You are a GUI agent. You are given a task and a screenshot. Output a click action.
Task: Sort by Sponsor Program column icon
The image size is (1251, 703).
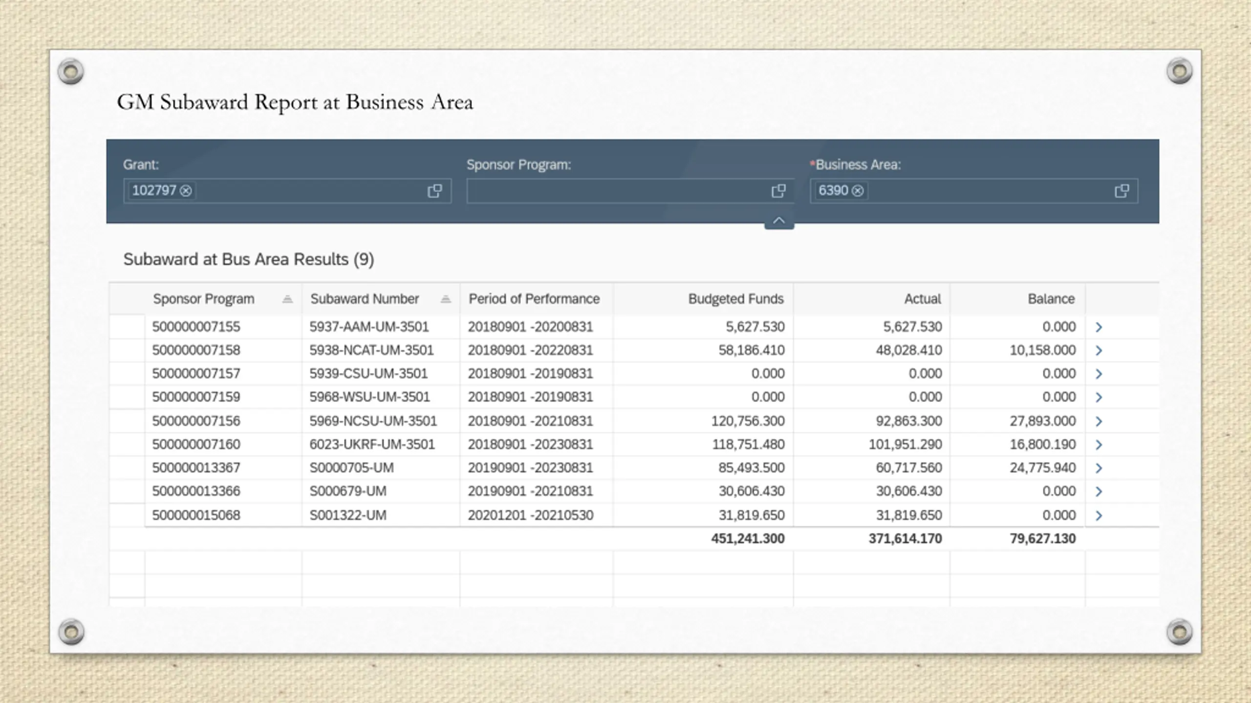point(287,299)
